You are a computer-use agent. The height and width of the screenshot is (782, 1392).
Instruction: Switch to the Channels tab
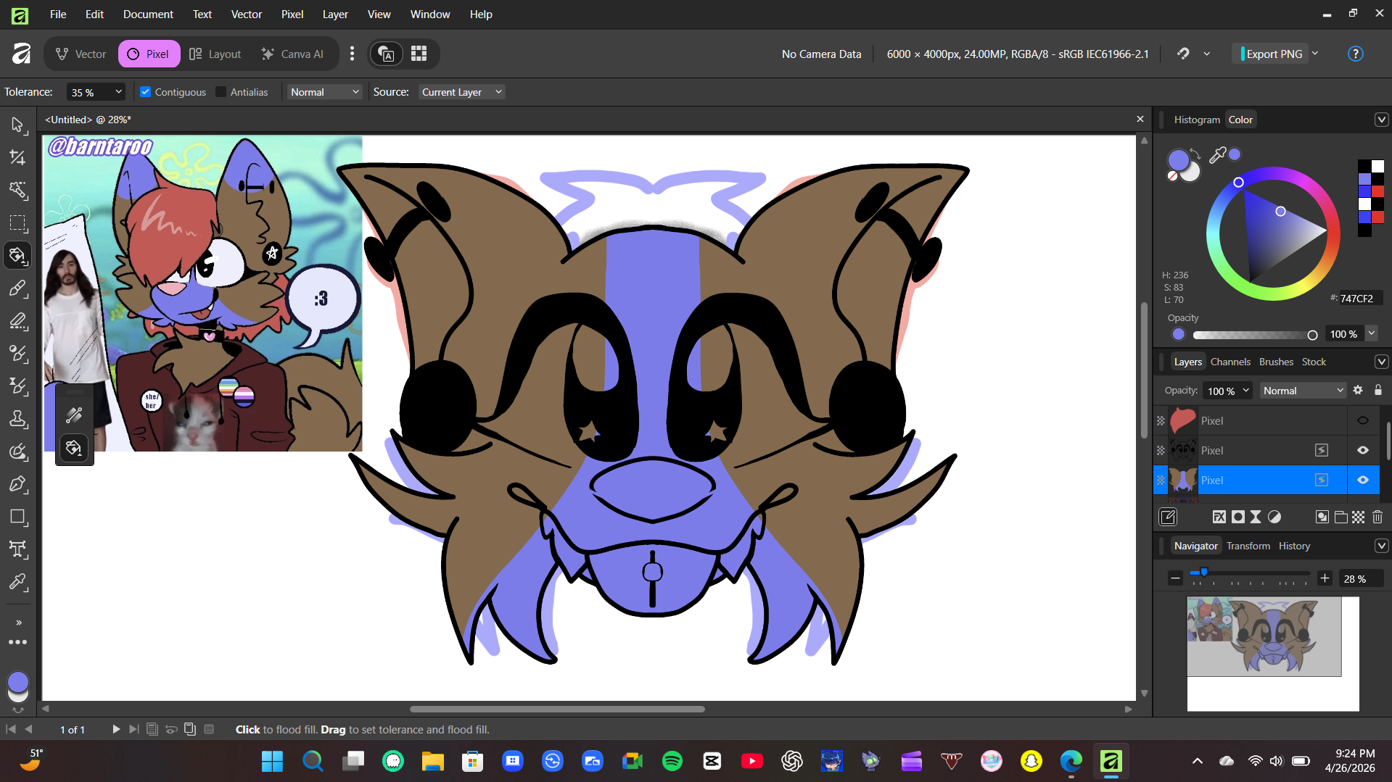pos(1230,362)
